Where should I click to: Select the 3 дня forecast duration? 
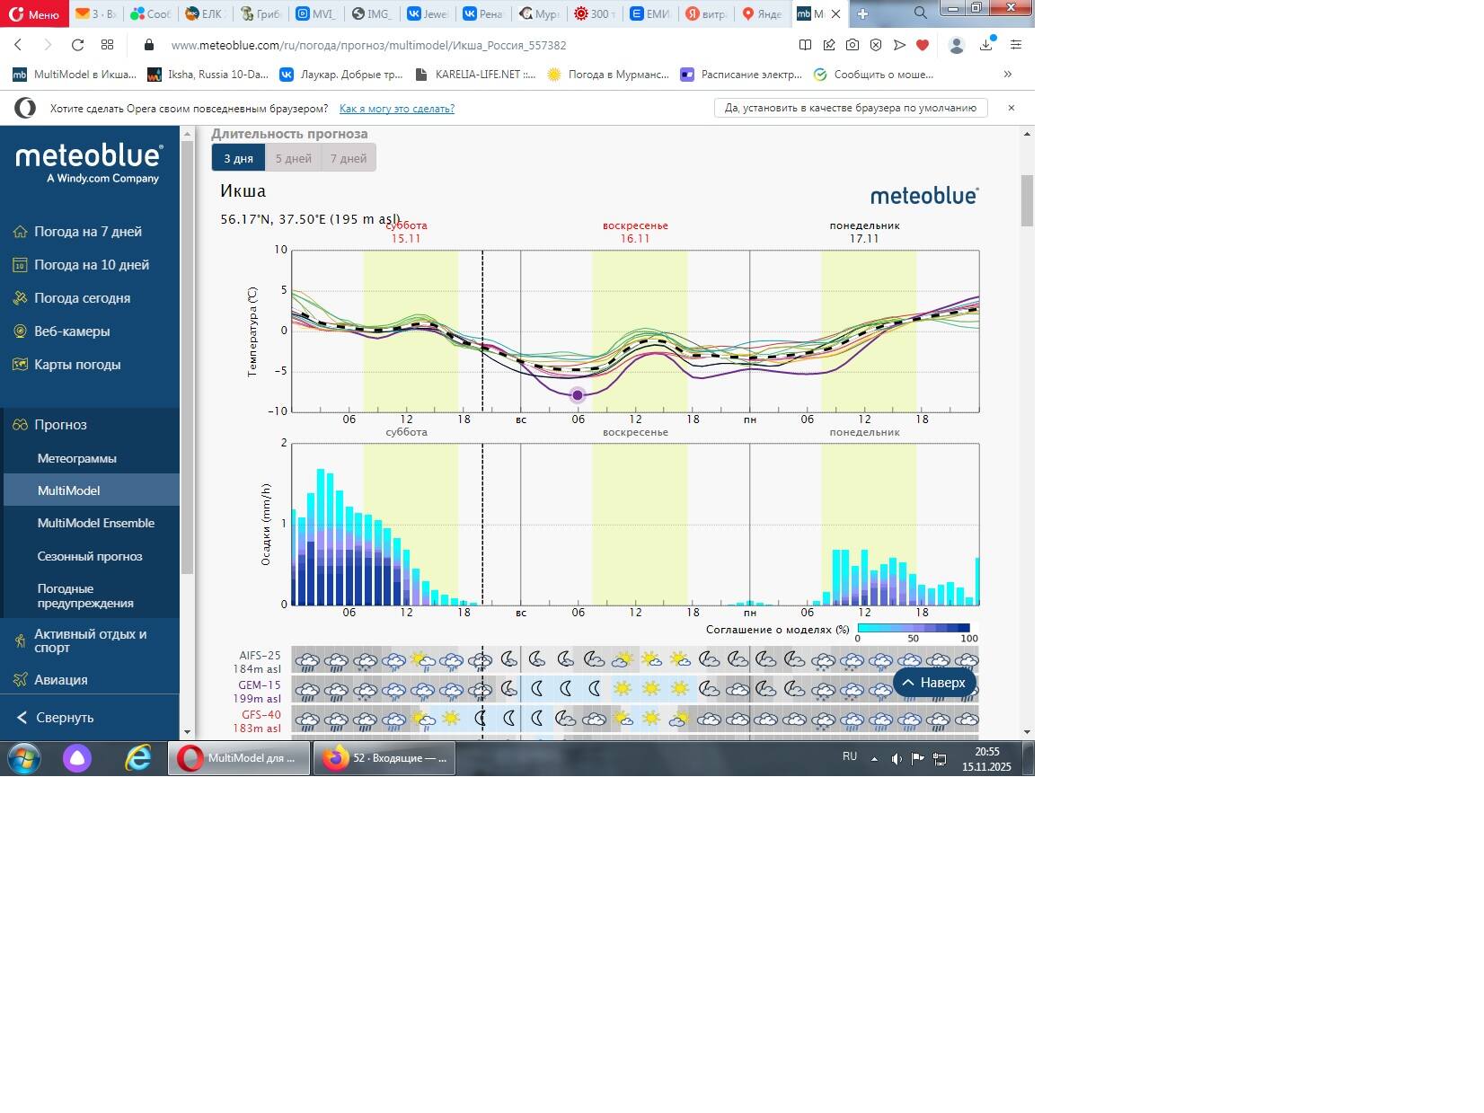point(238,158)
